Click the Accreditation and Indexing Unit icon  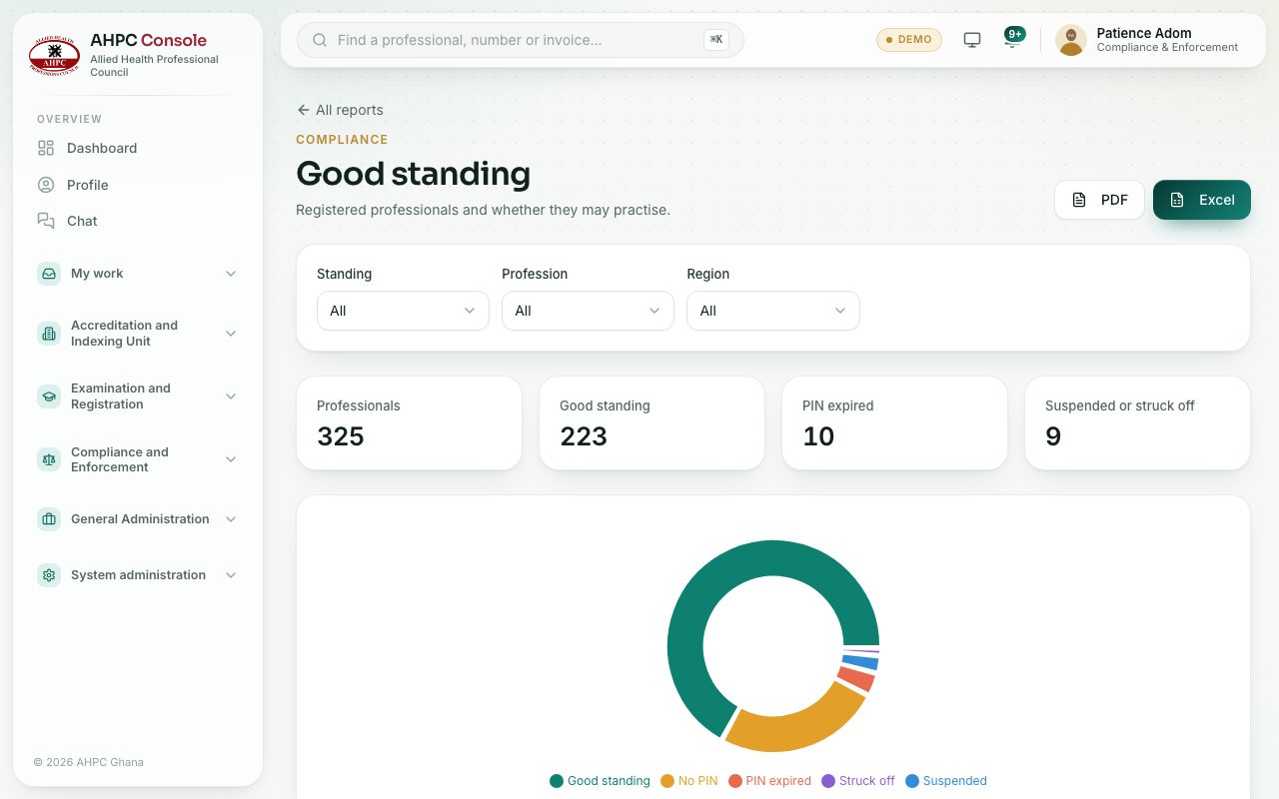(x=49, y=334)
